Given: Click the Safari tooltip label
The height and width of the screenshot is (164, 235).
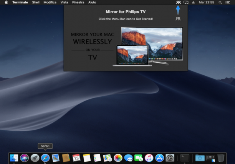Looking at the screenshot, I should click(45, 146).
